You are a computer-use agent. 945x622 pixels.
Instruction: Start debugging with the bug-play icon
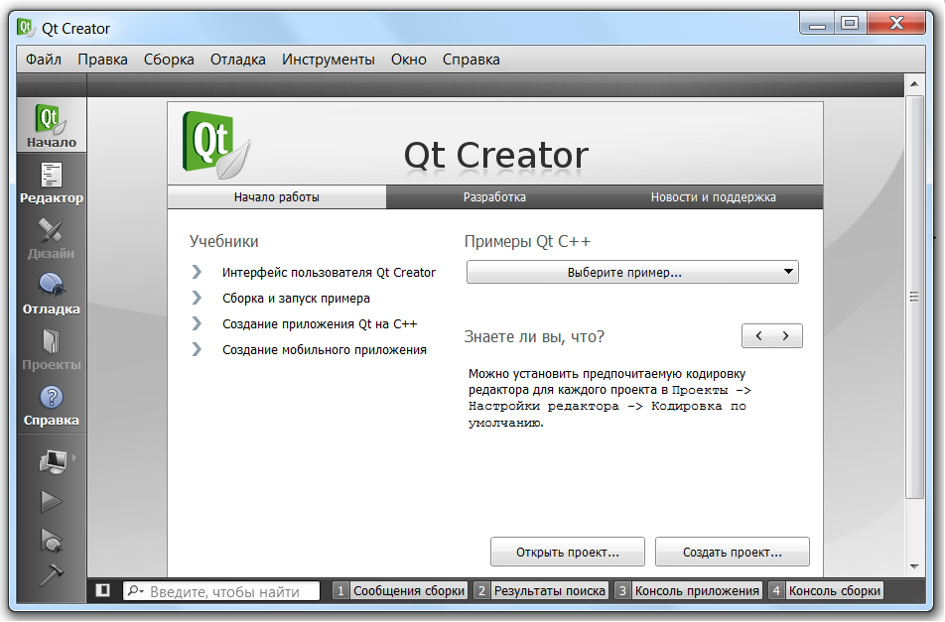click(52, 540)
